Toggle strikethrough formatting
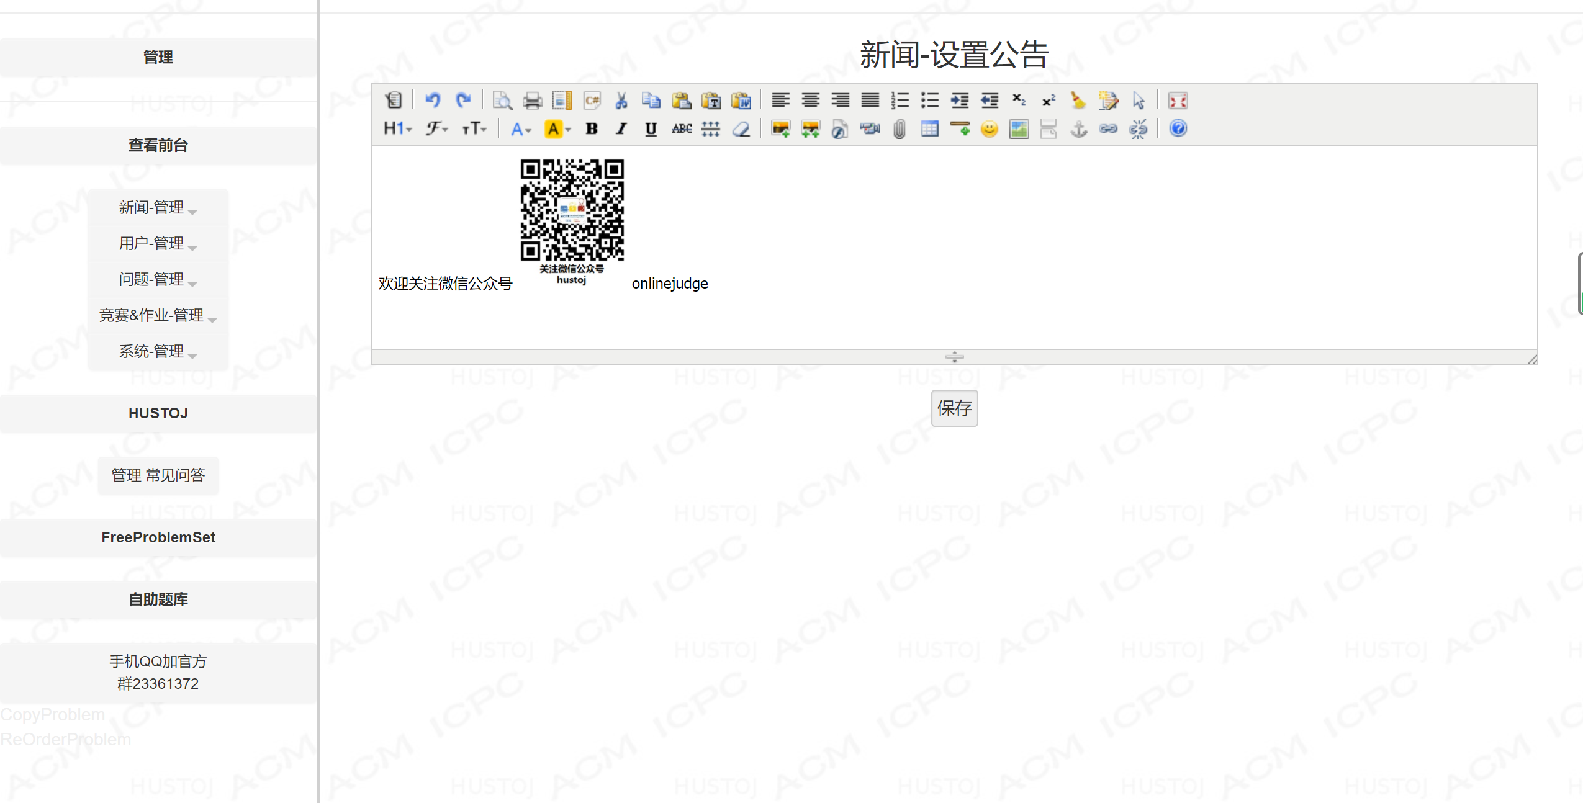This screenshot has height=803, width=1583. [681, 128]
